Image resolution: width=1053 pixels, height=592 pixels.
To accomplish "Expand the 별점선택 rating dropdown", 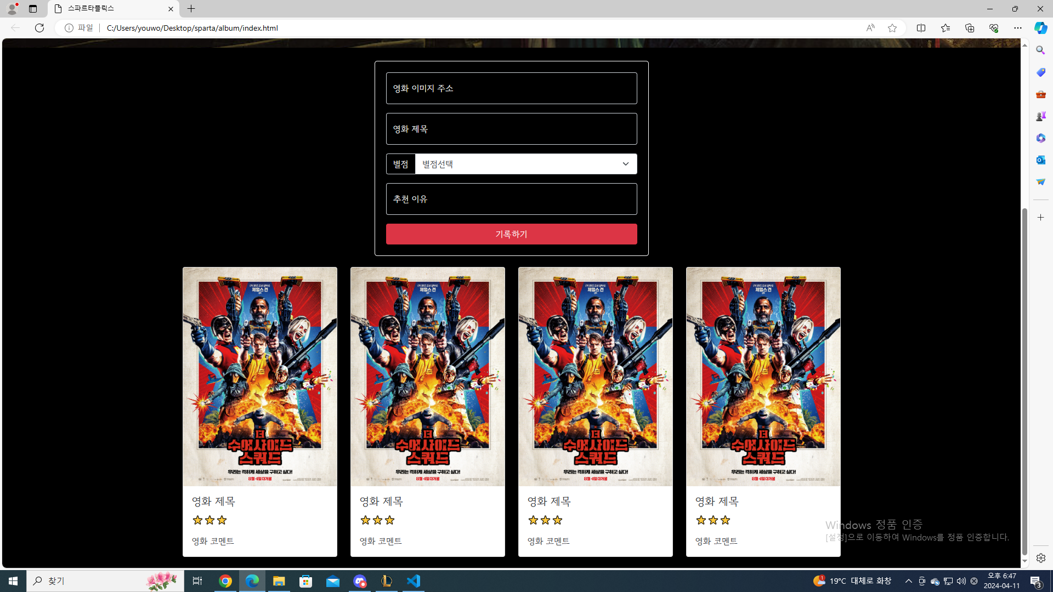I will 526,164.
